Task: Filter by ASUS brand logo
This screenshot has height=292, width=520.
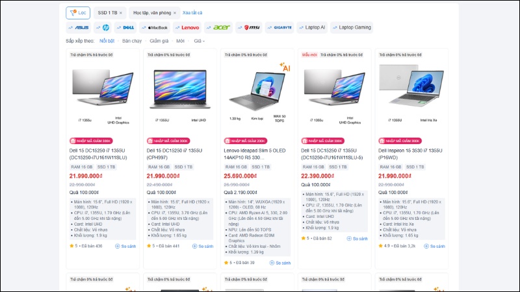Action: [x=78, y=27]
